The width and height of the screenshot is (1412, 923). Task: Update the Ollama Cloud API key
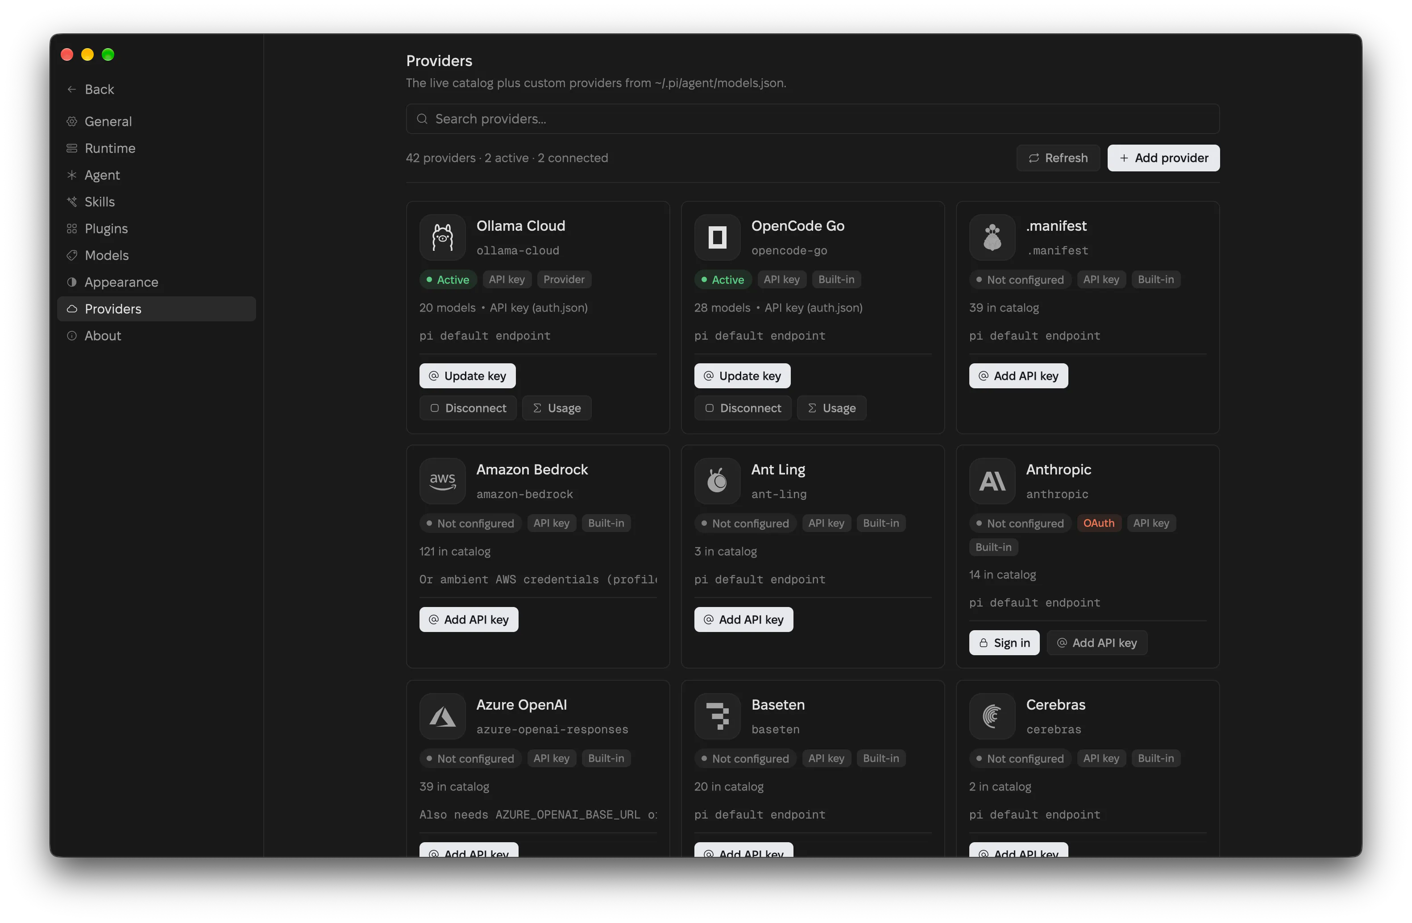pyautogui.click(x=468, y=376)
